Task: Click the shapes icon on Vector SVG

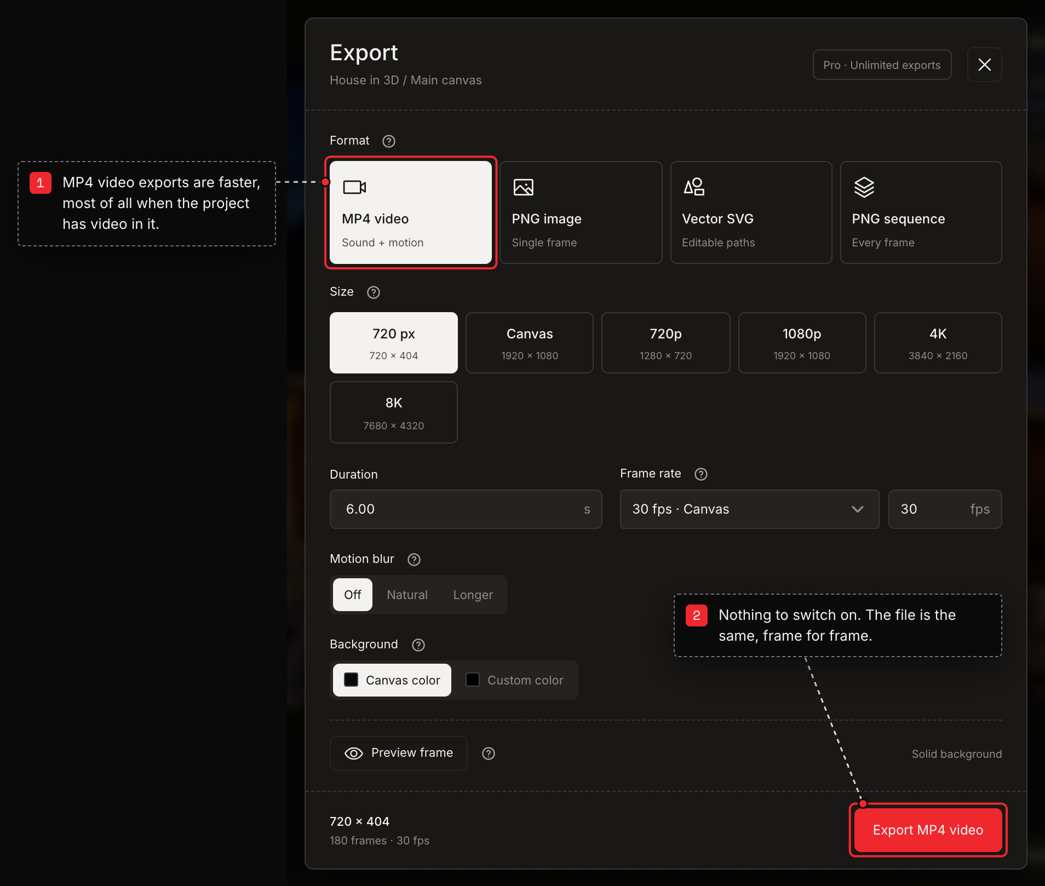Action: [x=694, y=187]
